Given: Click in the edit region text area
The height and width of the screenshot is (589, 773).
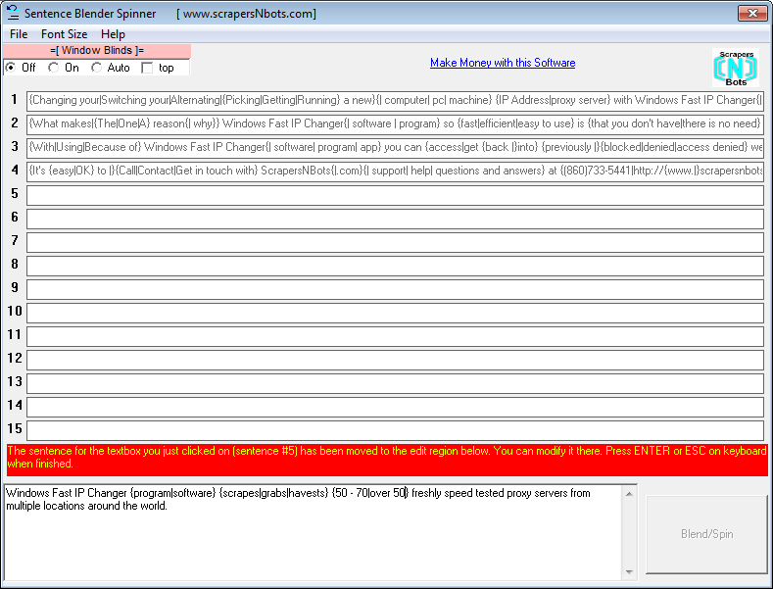Looking at the screenshot, I should [x=314, y=532].
